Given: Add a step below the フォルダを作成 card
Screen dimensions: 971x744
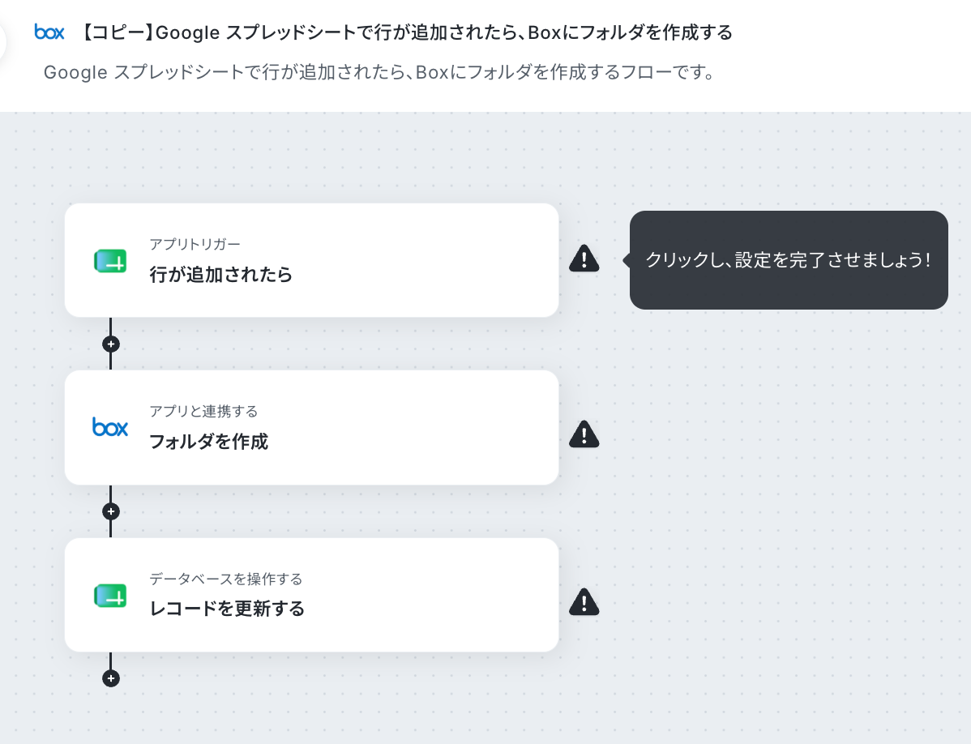Looking at the screenshot, I should [x=111, y=511].
